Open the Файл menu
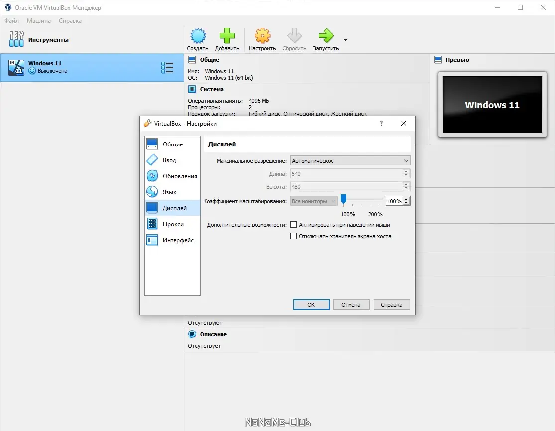The width and height of the screenshot is (555, 431). click(x=11, y=21)
